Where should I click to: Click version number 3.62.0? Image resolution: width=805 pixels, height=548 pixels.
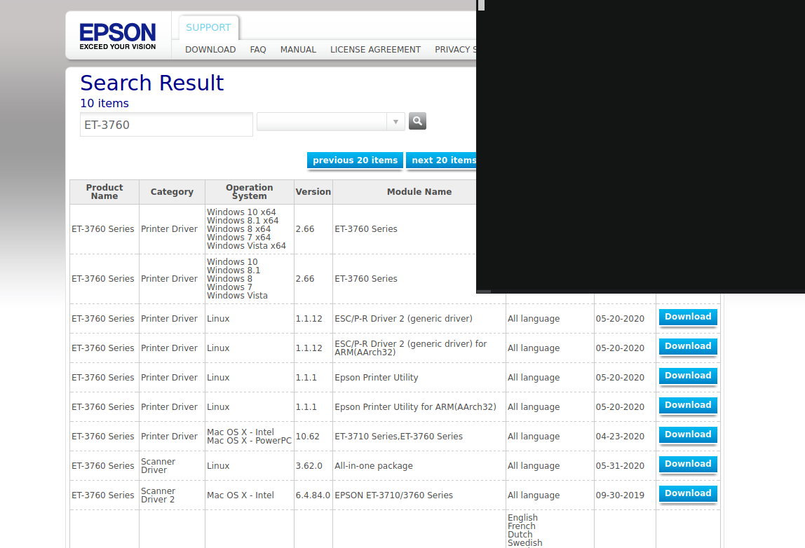309,466
